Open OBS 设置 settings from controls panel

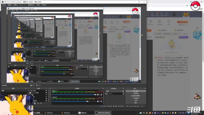[x=136, y=100]
